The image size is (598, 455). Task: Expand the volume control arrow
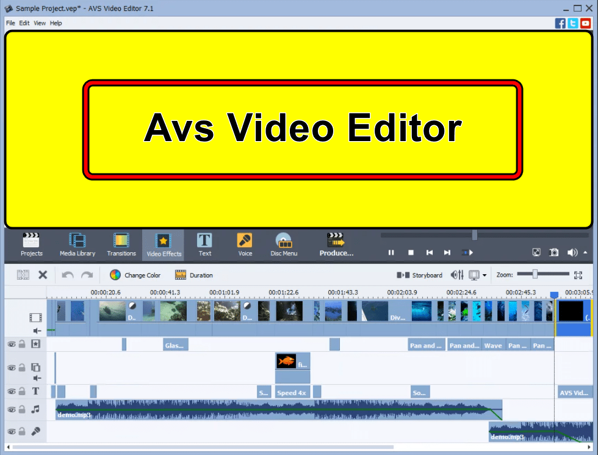click(x=586, y=252)
